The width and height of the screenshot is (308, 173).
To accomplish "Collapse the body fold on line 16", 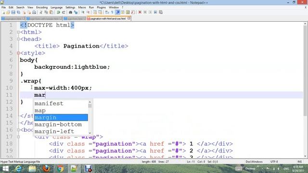I will tap(18, 130).
